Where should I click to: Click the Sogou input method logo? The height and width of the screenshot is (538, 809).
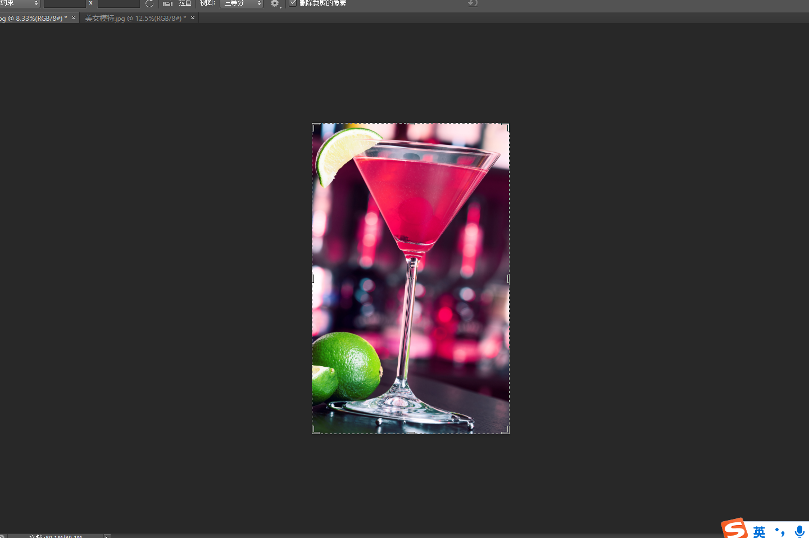tap(734, 529)
